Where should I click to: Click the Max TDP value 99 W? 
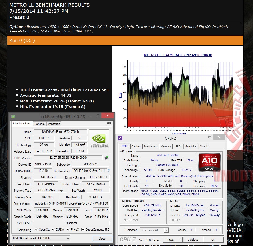click(190, 160)
